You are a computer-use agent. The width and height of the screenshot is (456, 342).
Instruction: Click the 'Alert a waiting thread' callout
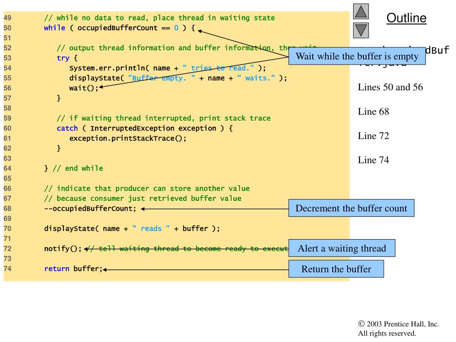coord(342,248)
